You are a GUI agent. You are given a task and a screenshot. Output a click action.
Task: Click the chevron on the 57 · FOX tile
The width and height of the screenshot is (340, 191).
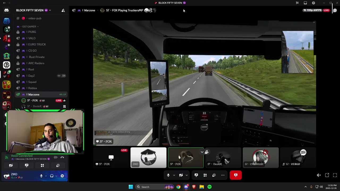coord(202,152)
